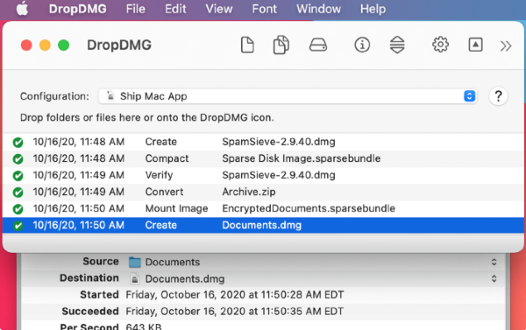Screen dimensions: 526x330
Task: Open the Destination Documents.dmg popup stepper
Action: pos(494,278)
